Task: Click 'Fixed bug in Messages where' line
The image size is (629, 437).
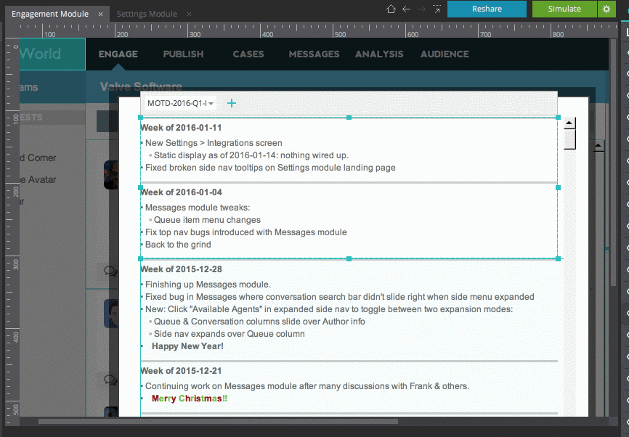Action: pos(339,297)
